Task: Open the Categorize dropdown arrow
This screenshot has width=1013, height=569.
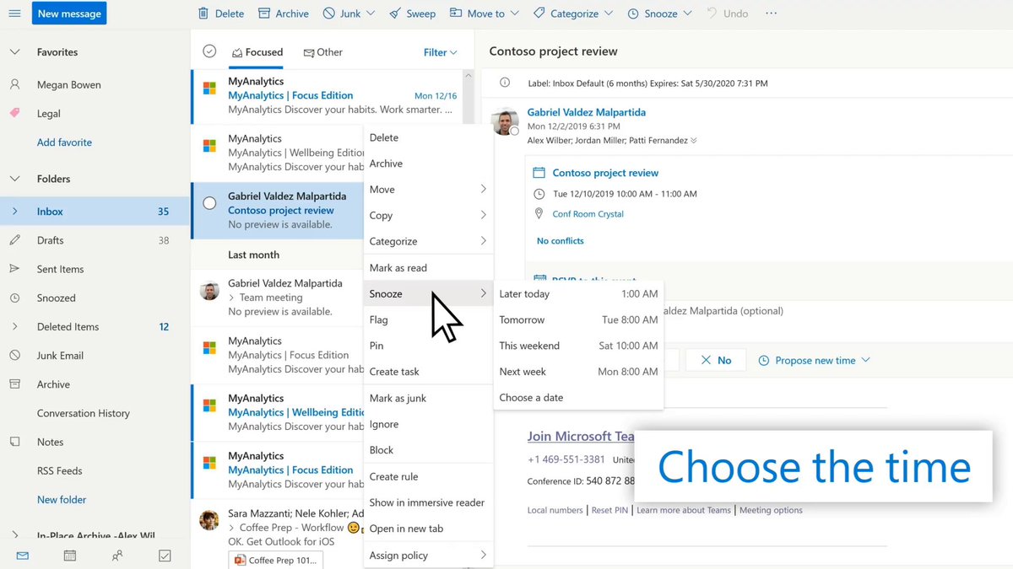Action: coord(608,13)
